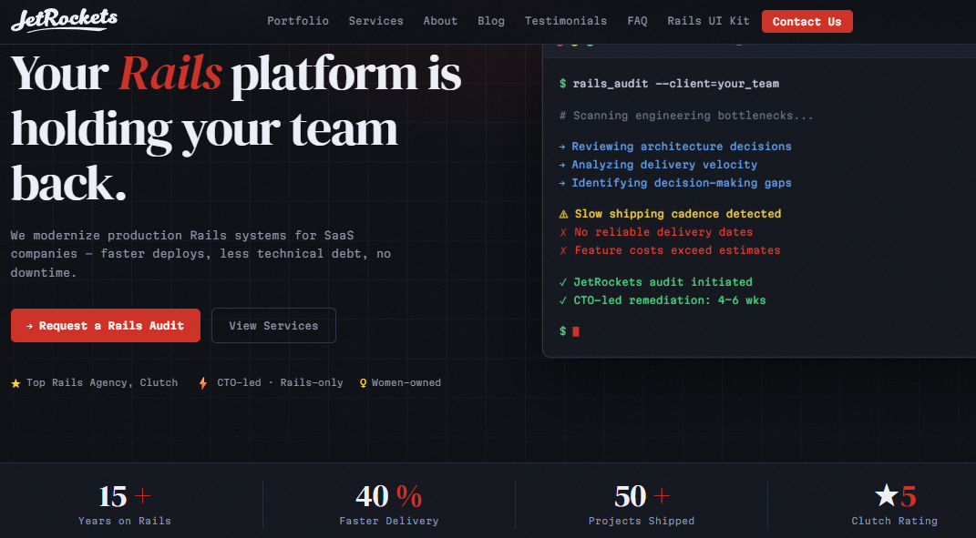Navigate to Testimonials
Image resolution: width=976 pixels, height=538 pixels.
pos(566,21)
